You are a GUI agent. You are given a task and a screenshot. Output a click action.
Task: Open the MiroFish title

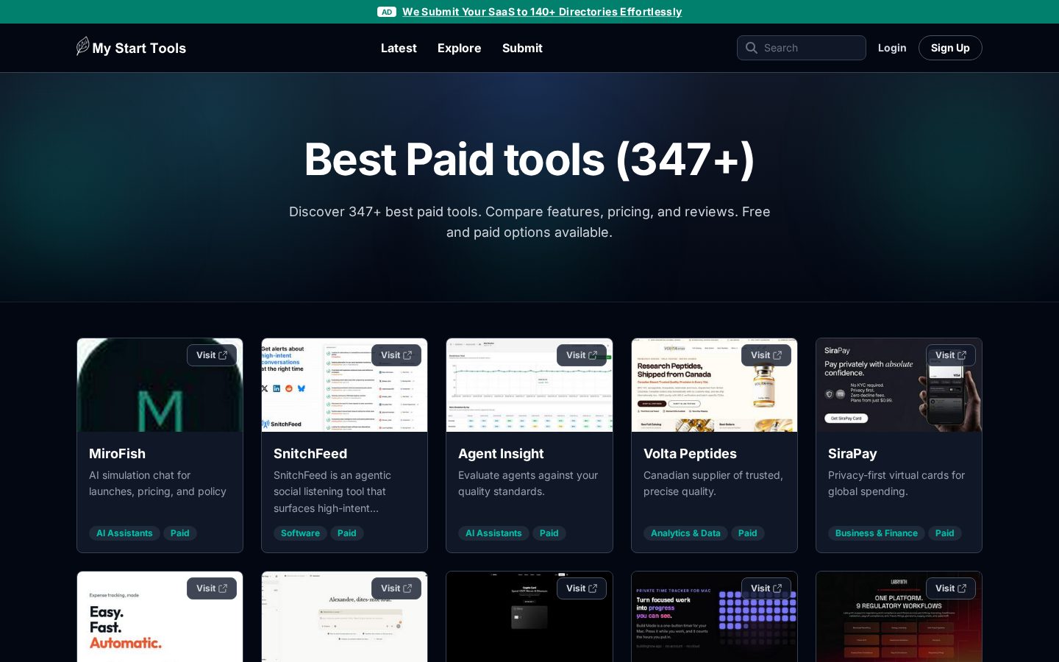pyautogui.click(x=117, y=454)
